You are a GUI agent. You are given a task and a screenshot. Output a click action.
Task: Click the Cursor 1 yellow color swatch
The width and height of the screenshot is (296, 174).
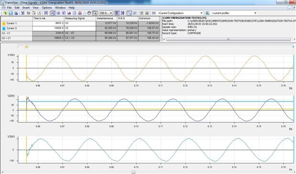4,23
